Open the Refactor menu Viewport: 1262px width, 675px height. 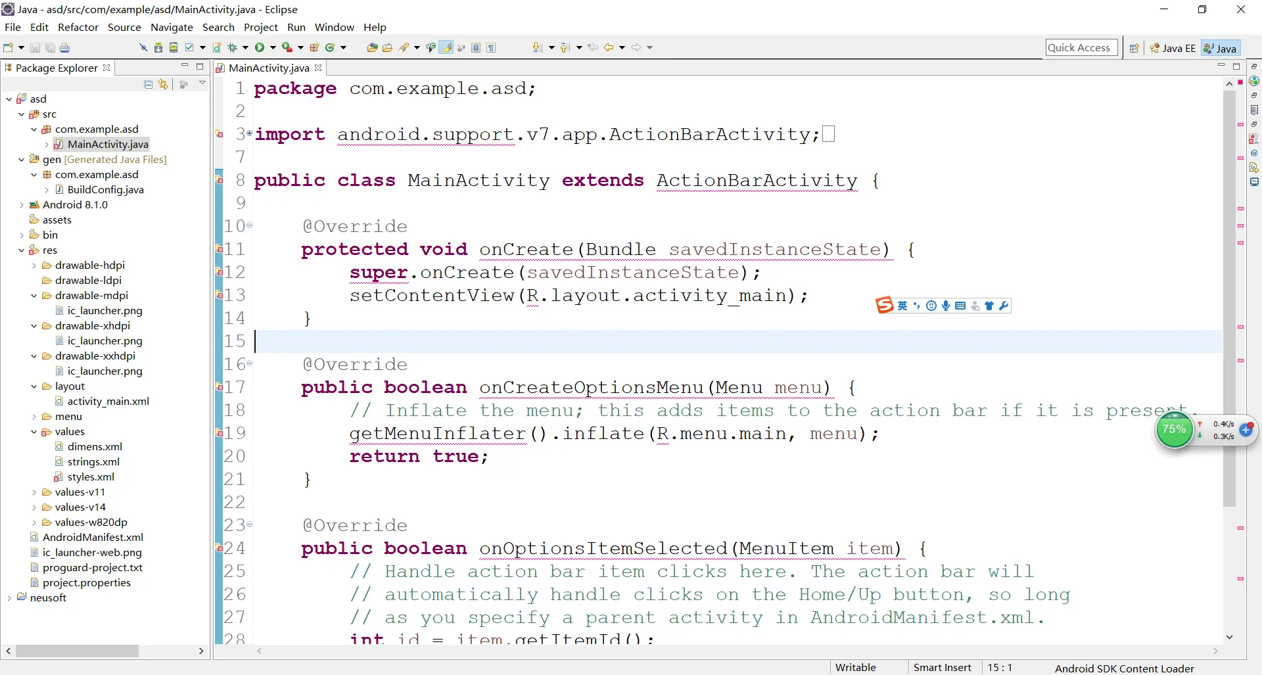[x=78, y=27]
